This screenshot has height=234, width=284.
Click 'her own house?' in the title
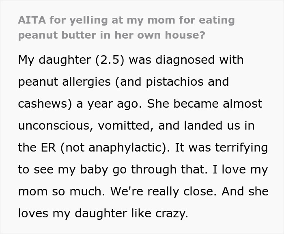click(166, 35)
